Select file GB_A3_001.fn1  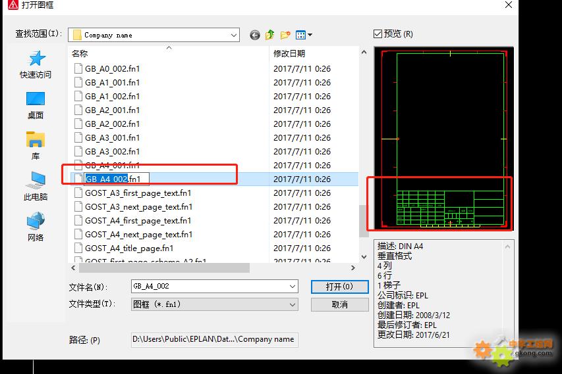point(112,138)
